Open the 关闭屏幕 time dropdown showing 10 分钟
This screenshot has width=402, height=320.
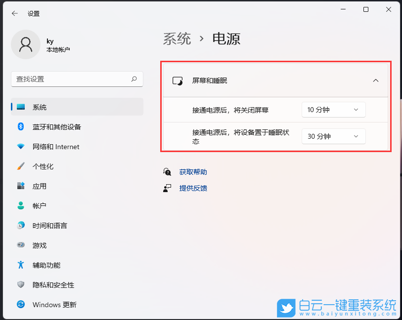(x=333, y=110)
